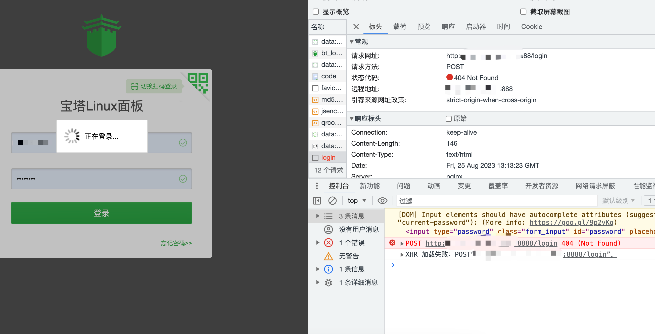Switch to the 预览 tab
Screen dimensions: 655x334
pyautogui.click(x=424, y=27)
